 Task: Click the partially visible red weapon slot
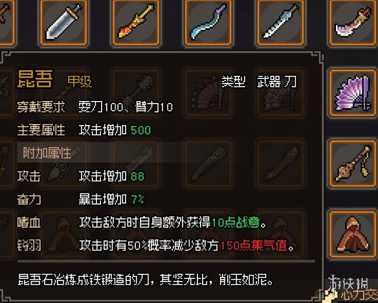[x=7, y=23]
